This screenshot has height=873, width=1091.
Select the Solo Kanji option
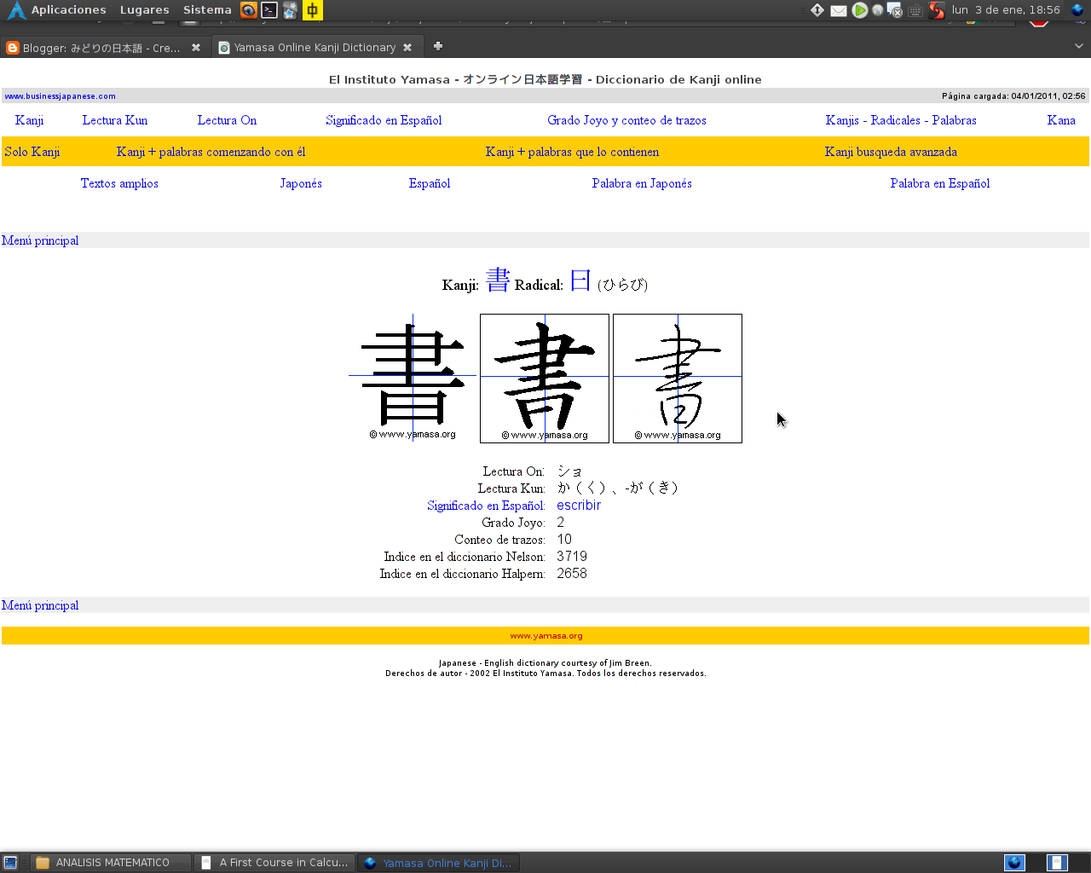click(32, 152)
